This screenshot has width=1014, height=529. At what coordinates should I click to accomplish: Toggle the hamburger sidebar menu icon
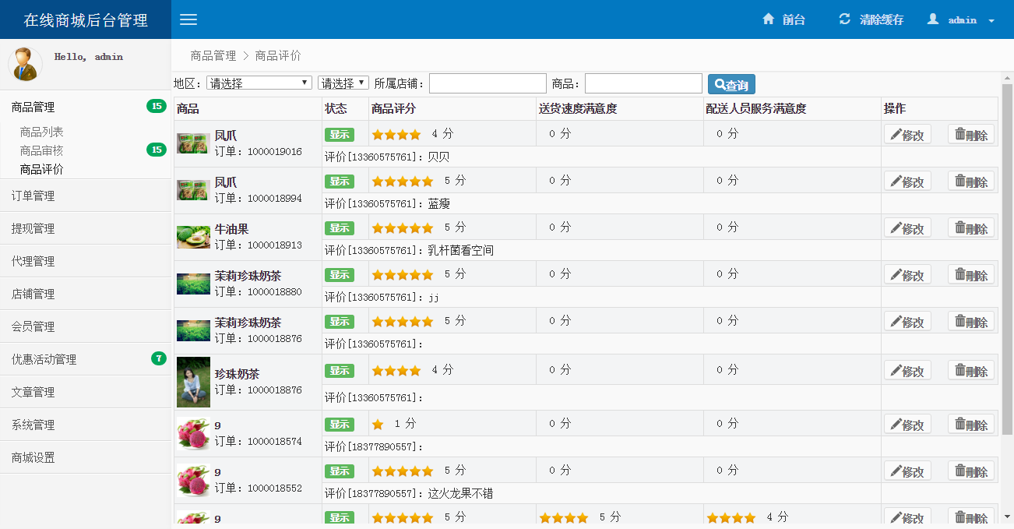(x=188, y=19)
